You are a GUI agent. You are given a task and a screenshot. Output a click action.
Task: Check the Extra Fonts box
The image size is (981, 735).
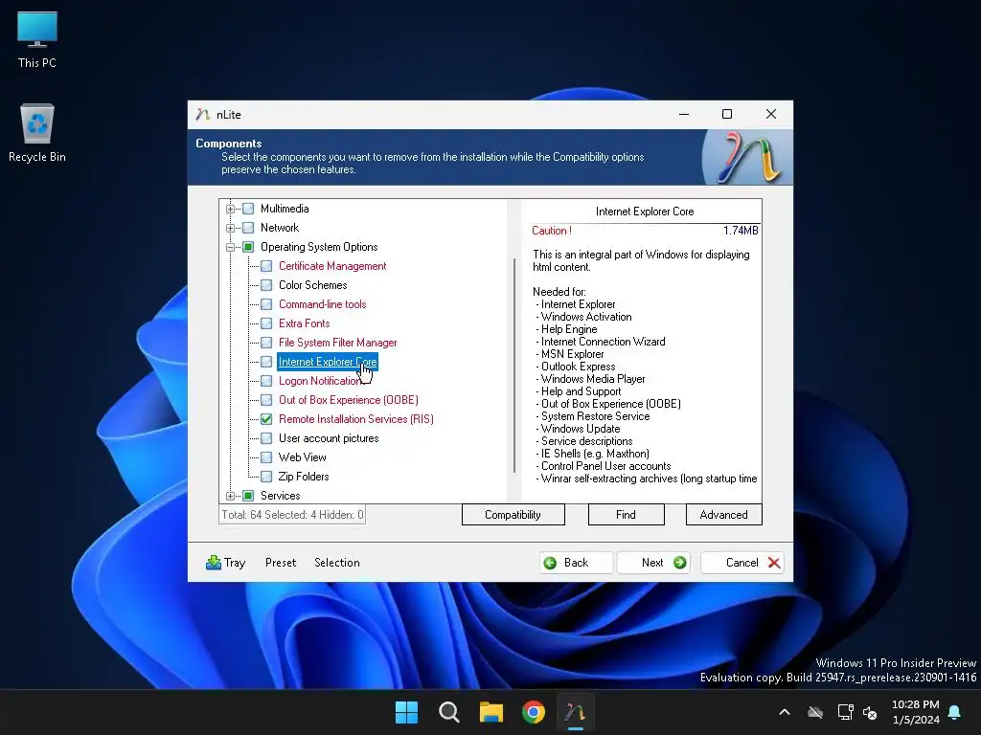click(x=266, y=323)
